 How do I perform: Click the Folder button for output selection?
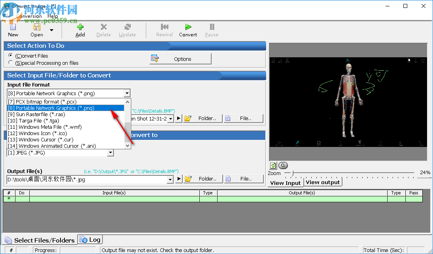pos(203,179)
